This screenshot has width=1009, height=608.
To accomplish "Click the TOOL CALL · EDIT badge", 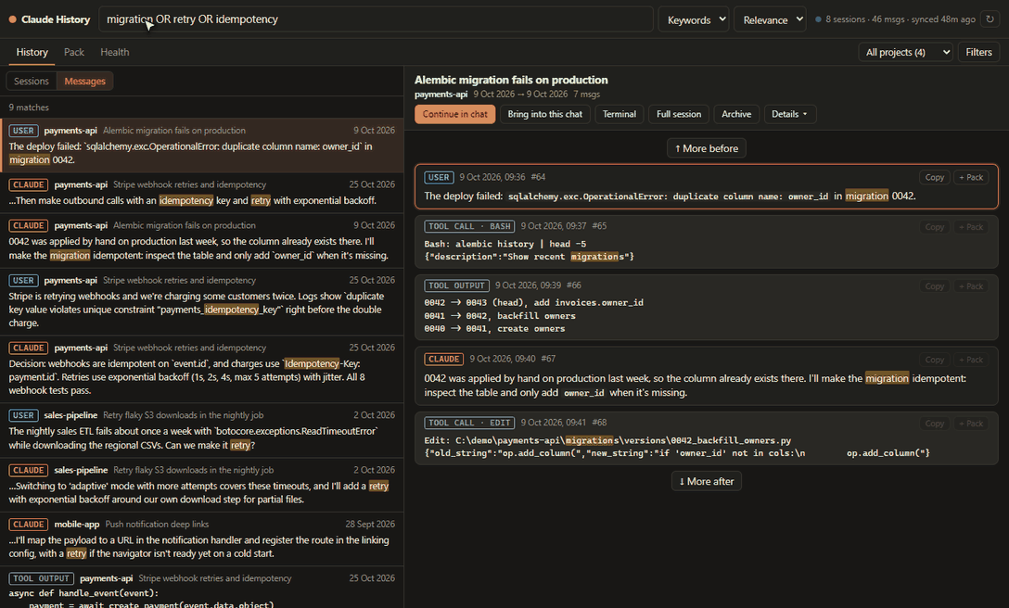I will click(469, 423).
